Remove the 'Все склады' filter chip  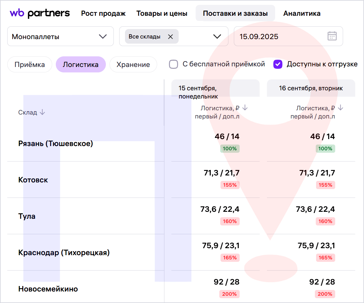[x=170, y=37]
